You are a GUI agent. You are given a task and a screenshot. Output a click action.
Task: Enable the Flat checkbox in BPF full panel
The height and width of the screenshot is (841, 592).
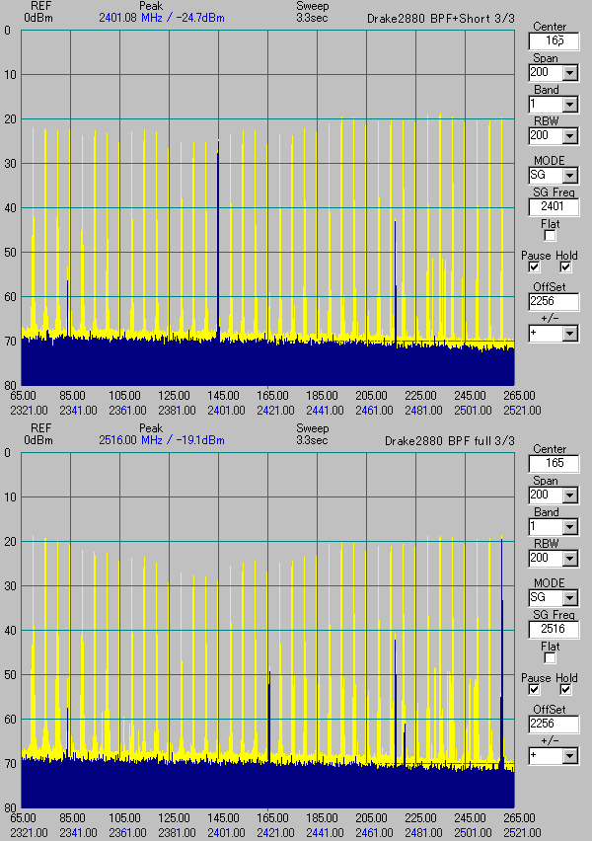click(x=550, y=658)
